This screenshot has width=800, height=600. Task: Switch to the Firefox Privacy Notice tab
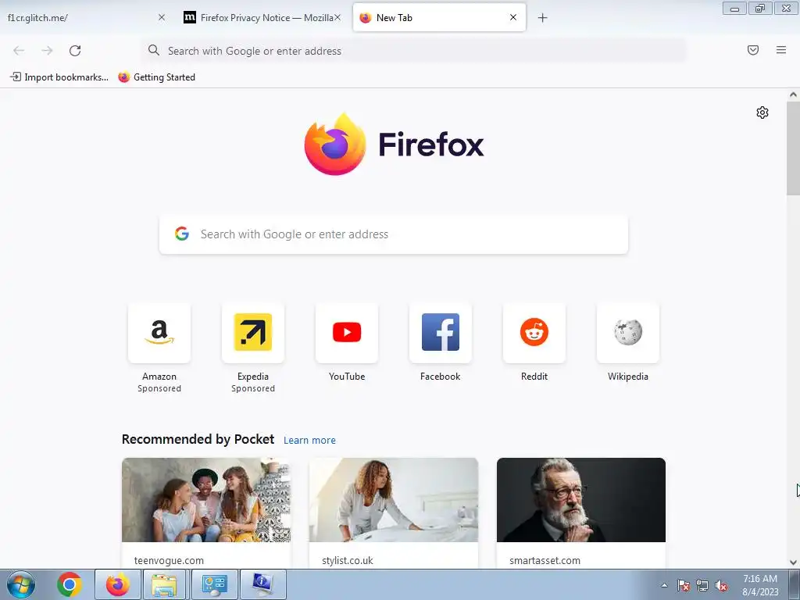pos(261,17)
